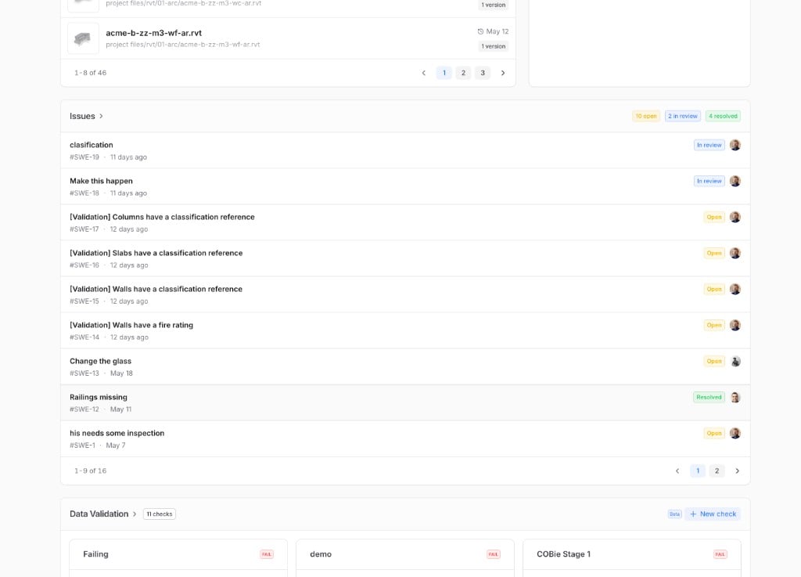
Task: Click assignee avatar on Columns classification issue
Action: point(735,217)
